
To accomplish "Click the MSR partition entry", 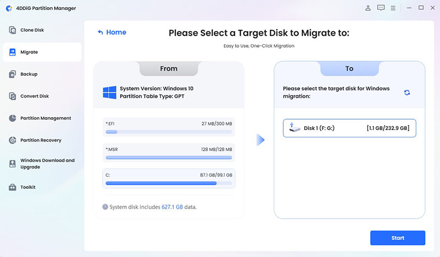I will tap(169, 152).
